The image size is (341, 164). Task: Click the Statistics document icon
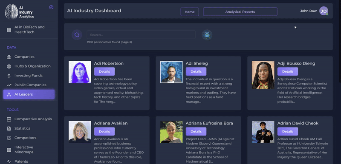click(9, 129)
